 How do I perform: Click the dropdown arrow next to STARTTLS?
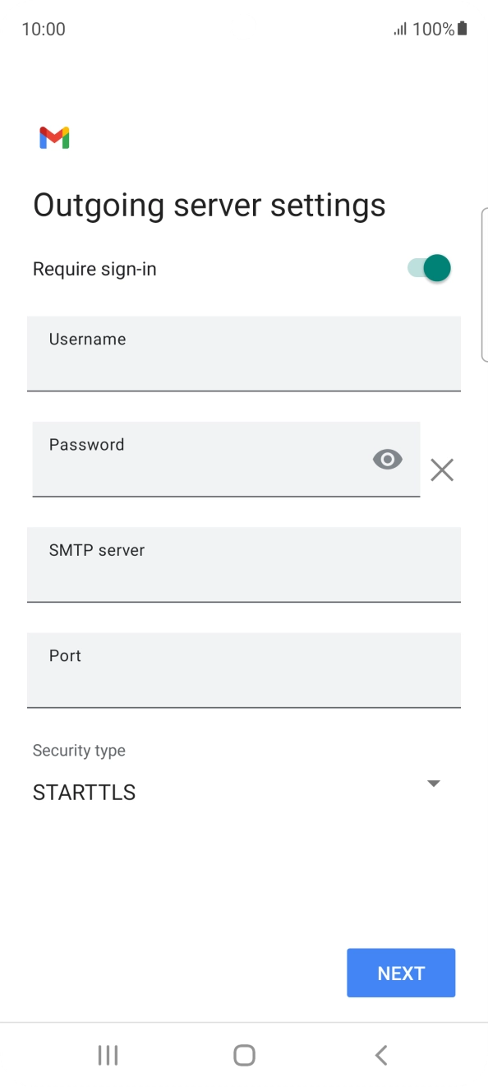pyautogui.click(x=434, y=783)
